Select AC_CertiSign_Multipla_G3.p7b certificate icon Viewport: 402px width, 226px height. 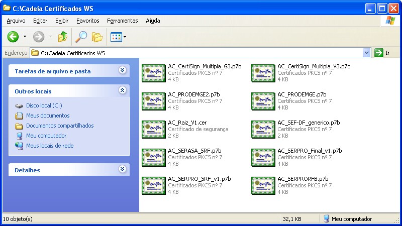click(x=154, y=73)
